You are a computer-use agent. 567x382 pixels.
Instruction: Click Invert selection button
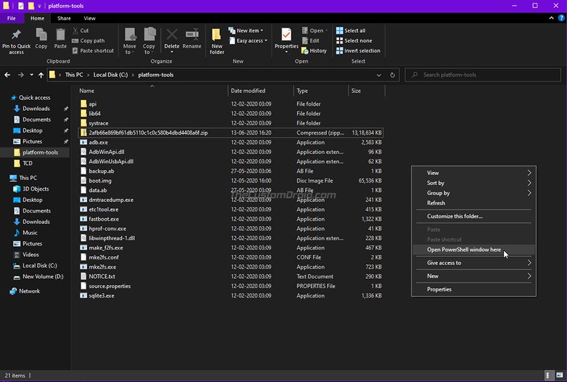(358, 51)
